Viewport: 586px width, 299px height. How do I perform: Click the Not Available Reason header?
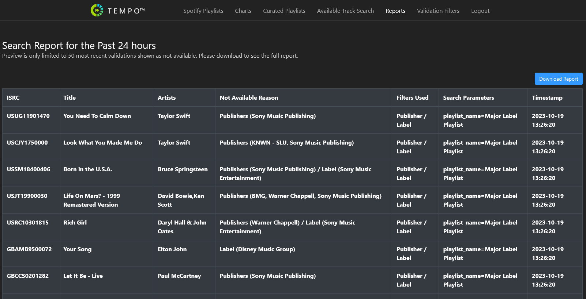(x=249, y=98)
